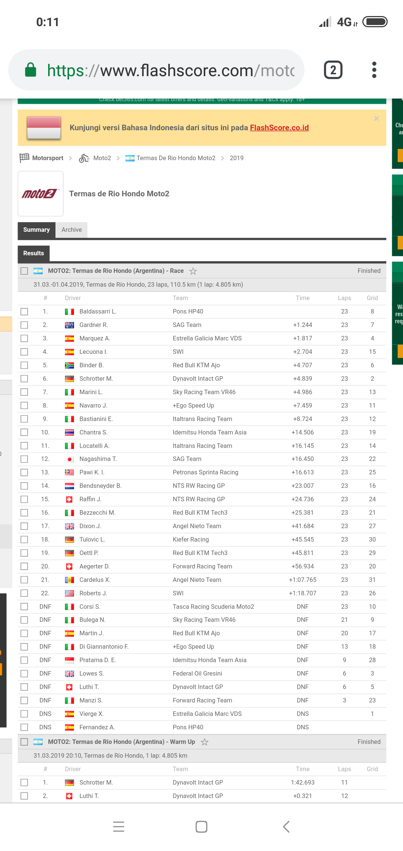The image size is (403, 851).
Task: Switch to the Archive tab
Action: click(72, 230)
